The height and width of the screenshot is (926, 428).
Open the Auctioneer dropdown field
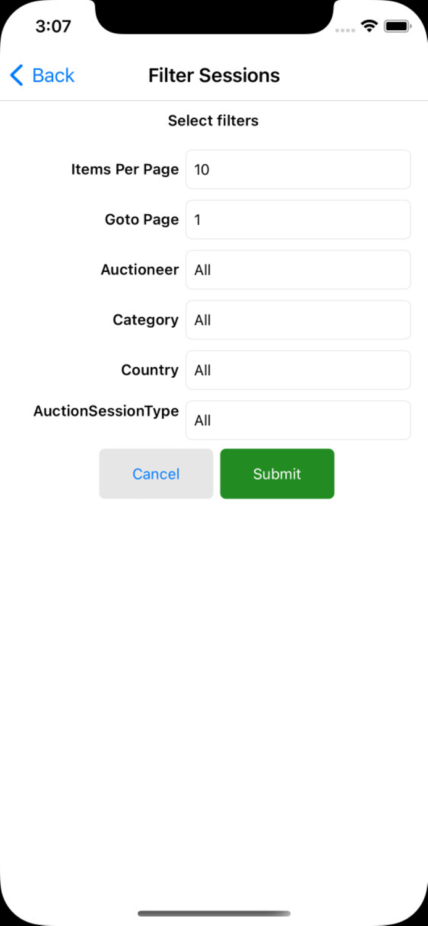click(x=298, y=270)
